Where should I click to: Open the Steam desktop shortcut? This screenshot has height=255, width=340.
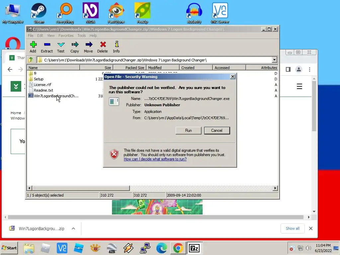[x=39, y=13]
